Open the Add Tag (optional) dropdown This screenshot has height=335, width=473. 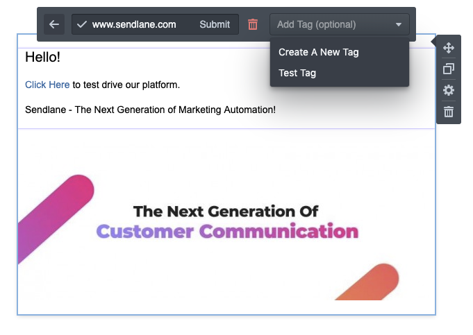click(340, 24)
